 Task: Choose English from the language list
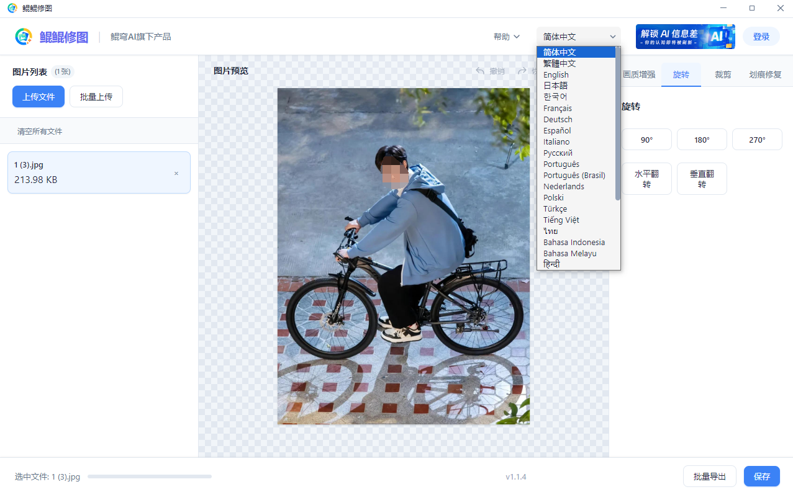tap(556, 74)
